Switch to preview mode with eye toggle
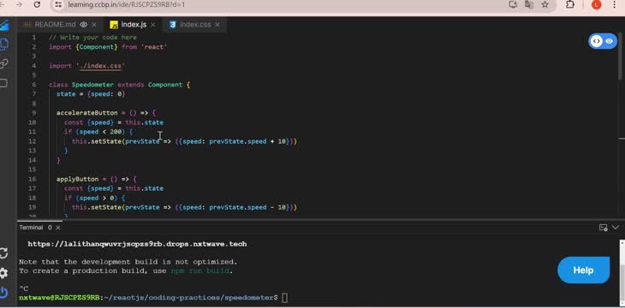 [x=609, y=41]
